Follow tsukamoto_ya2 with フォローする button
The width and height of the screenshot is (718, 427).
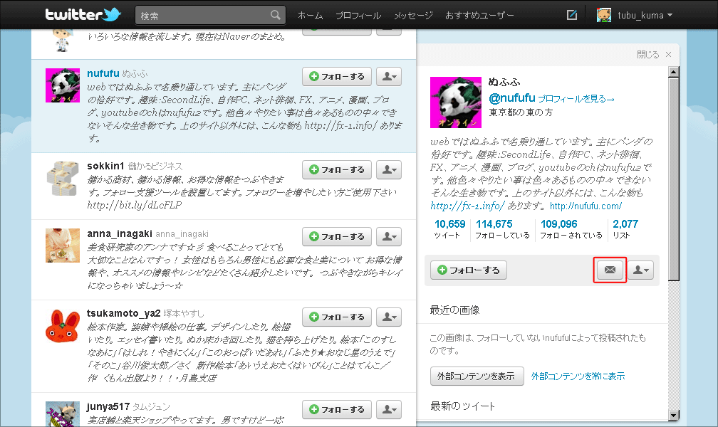pyautogui.click(x=336, y=317)
